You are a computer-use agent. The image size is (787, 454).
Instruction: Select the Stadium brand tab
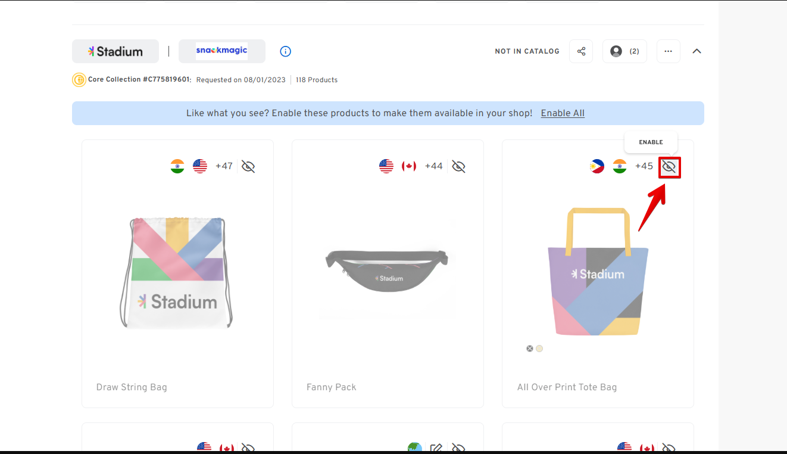115,51
